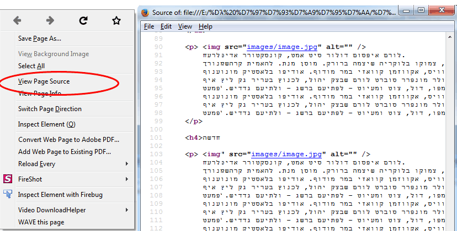Click the Bookmark star icon
The image size is (457, 231).
116,20
